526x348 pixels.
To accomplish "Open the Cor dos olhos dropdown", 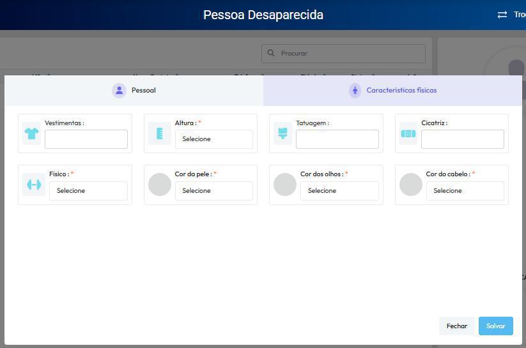I will 339,191.
